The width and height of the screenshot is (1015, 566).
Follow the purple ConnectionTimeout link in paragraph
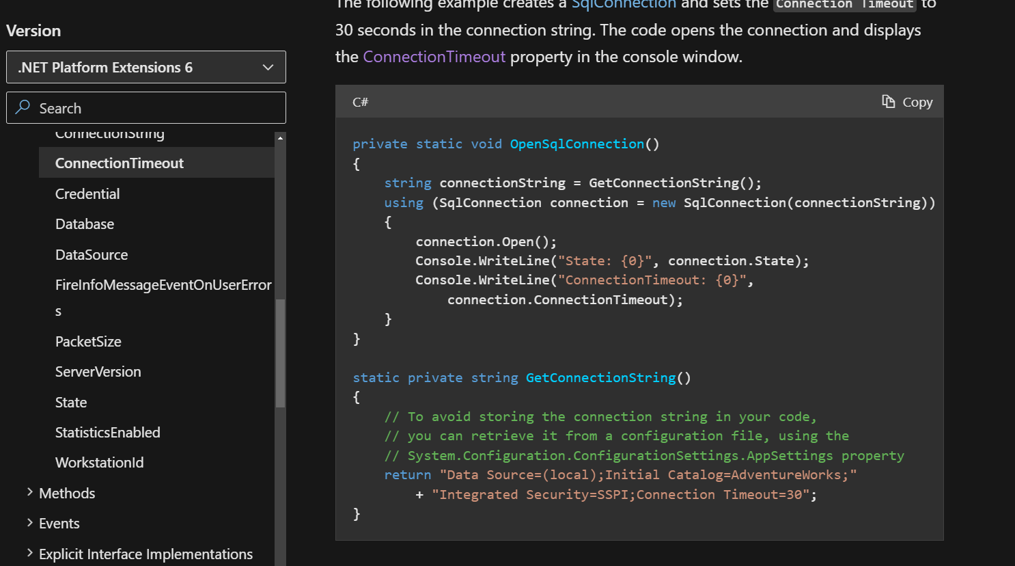(x=434, y=57)
